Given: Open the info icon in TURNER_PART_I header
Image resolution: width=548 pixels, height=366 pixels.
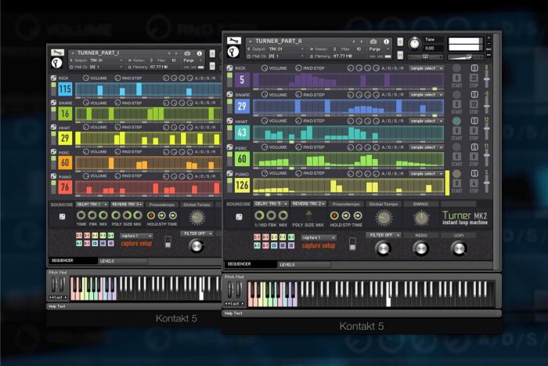Looking at the screenshot, I should (200, 53).
